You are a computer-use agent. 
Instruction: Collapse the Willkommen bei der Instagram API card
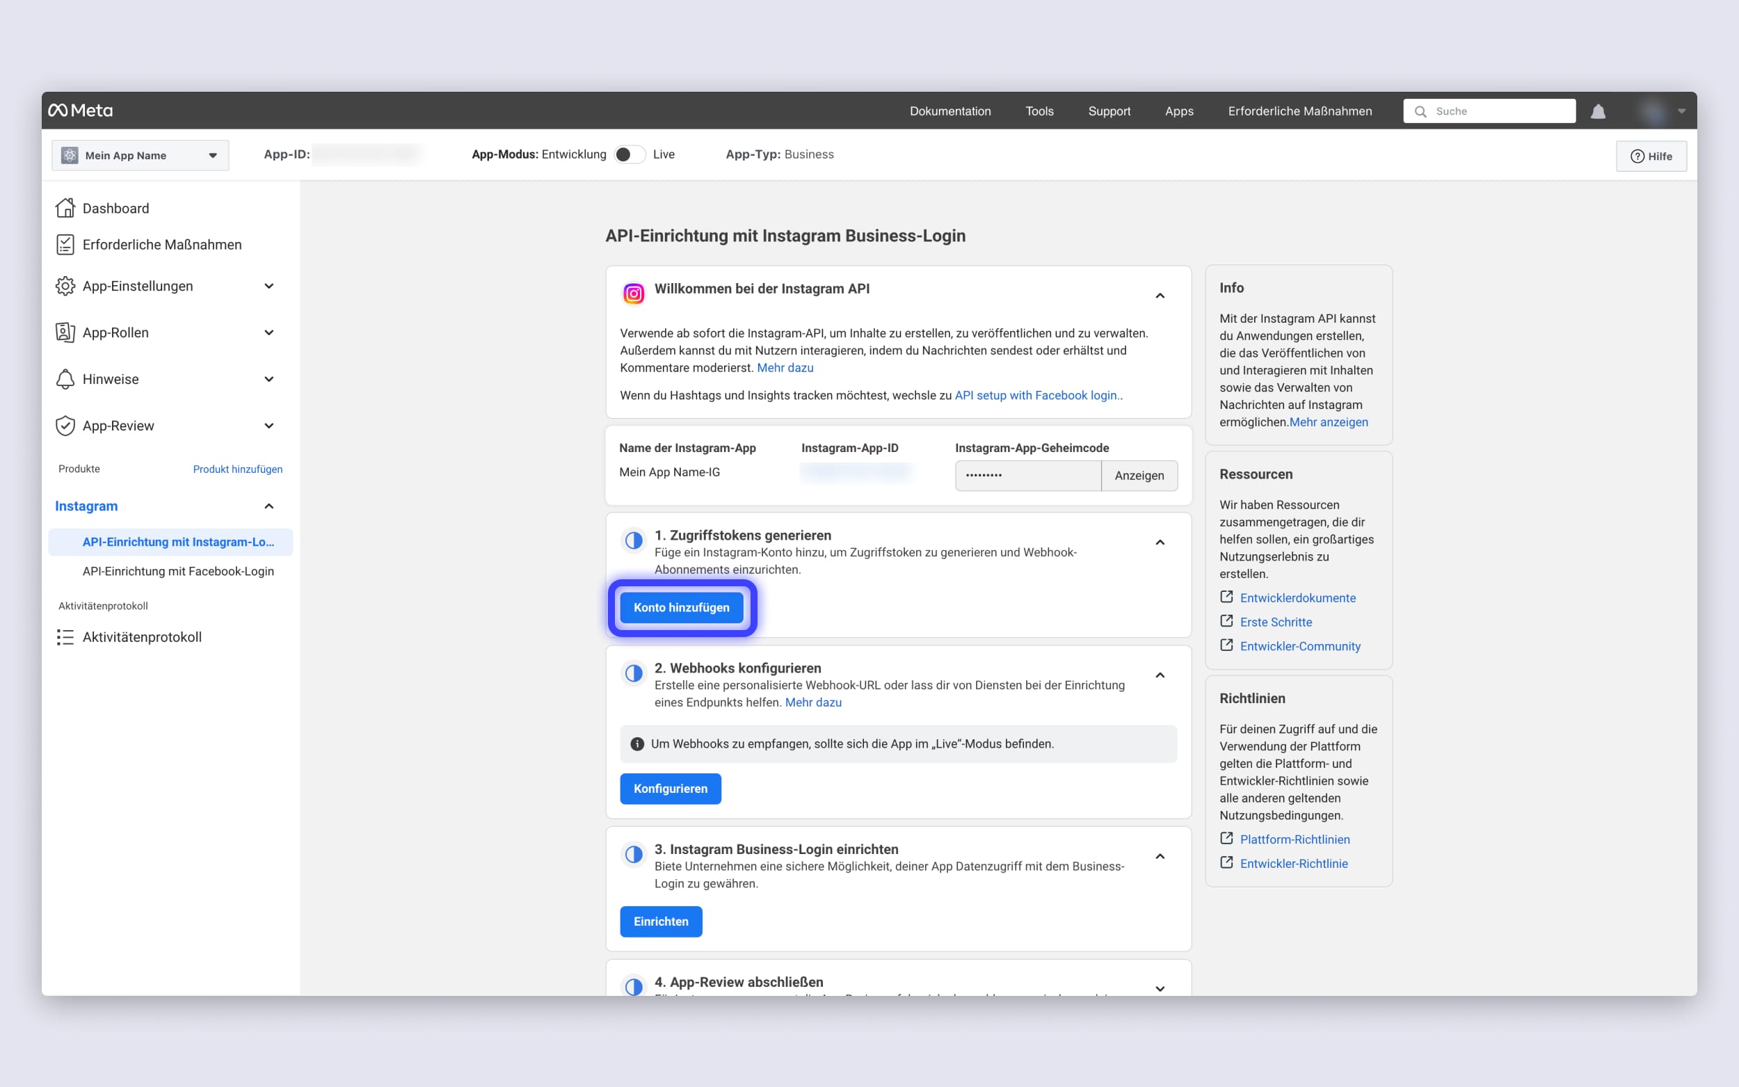coord(1160,296)
